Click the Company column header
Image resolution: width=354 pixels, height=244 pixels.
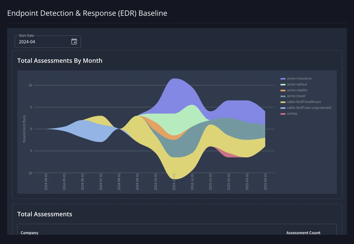pyautogui.click(x=30, y=232)
